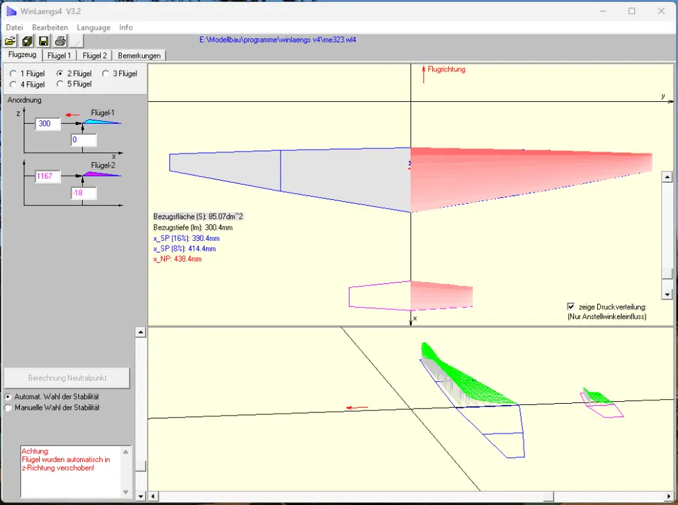The height and width of the screenshot is (505, 678).
Task: Click down arrow of top view vertical scrollbar
Action: [667, 295]
